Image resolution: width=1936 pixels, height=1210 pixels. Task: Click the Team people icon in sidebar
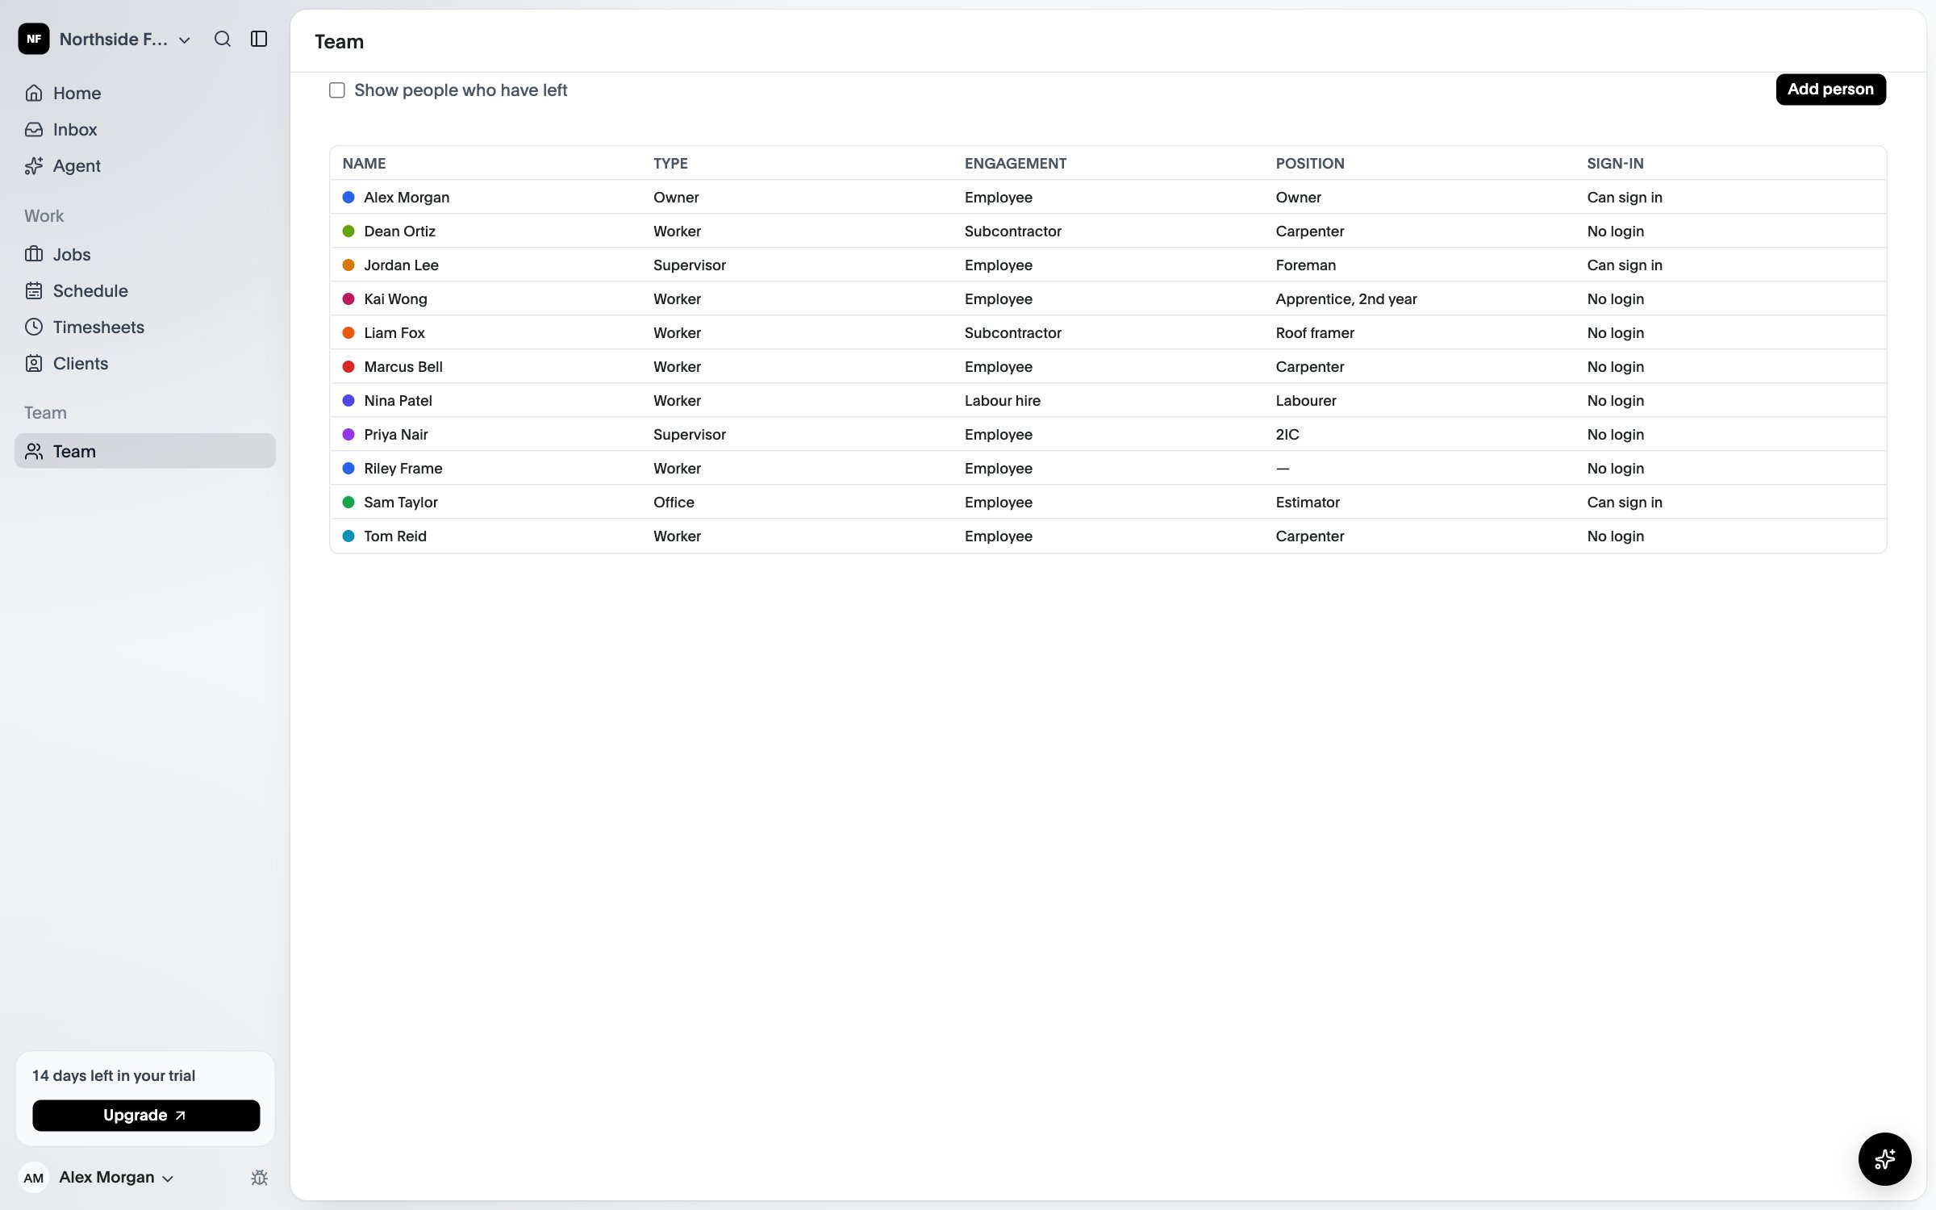pyautogui.click(x=34, y=451)
